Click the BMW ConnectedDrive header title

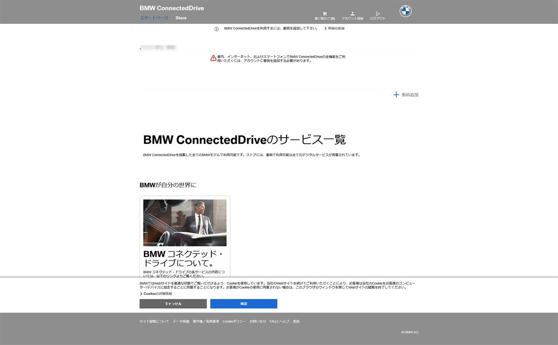click(172, 8)
